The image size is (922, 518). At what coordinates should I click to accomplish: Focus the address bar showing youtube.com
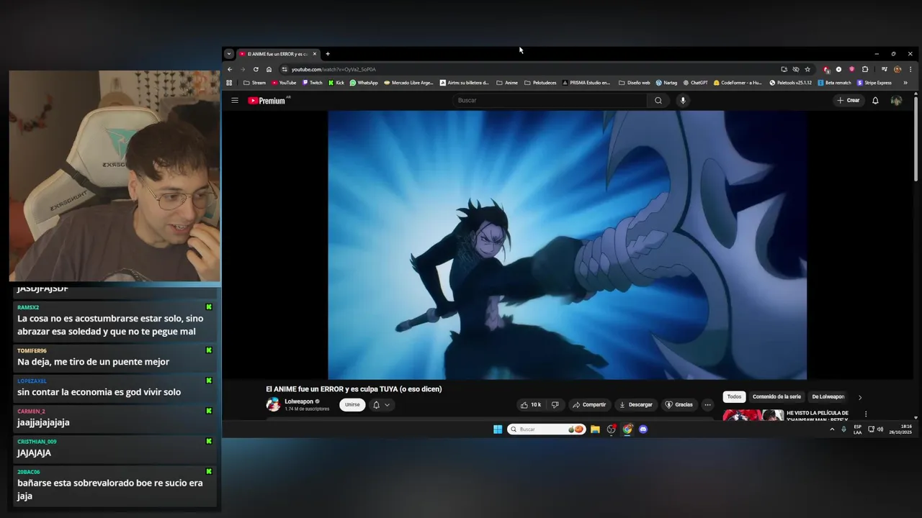[529, 70]
